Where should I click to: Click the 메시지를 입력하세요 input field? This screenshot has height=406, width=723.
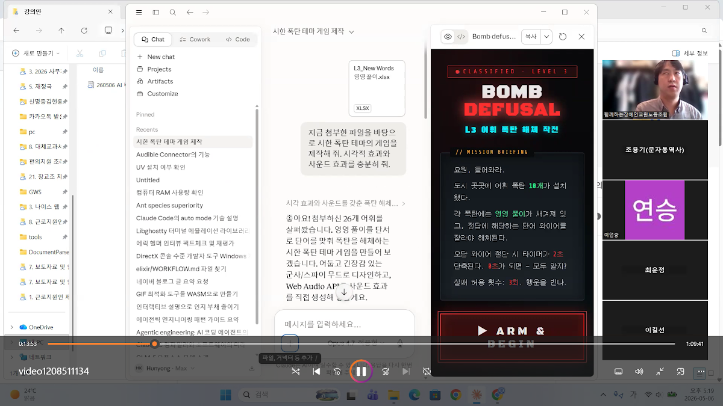click(x=344, y=324)
